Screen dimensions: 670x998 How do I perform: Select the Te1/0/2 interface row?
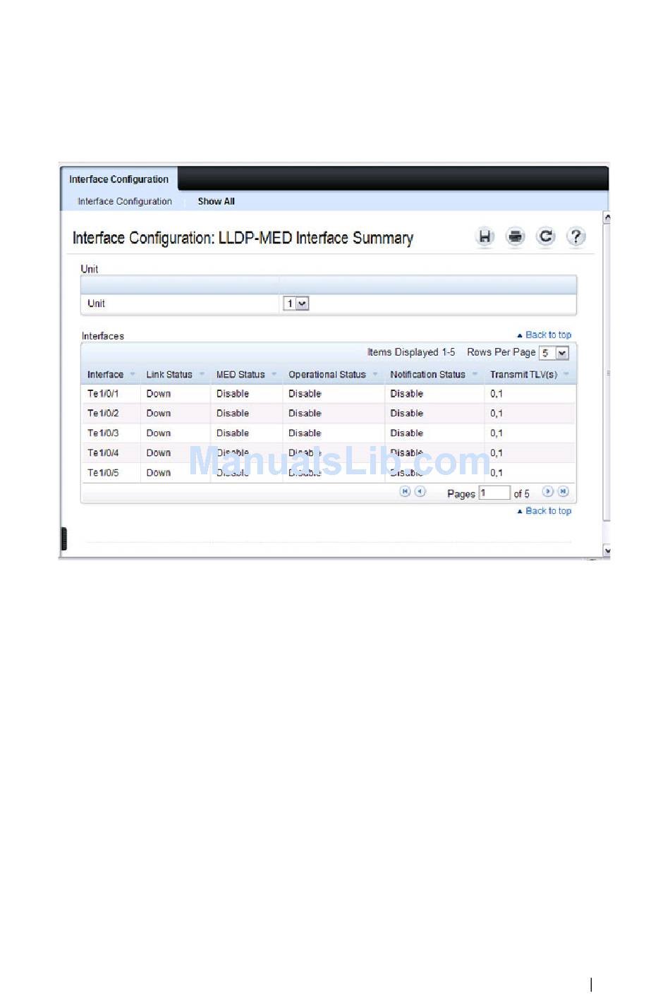point(329,414)
